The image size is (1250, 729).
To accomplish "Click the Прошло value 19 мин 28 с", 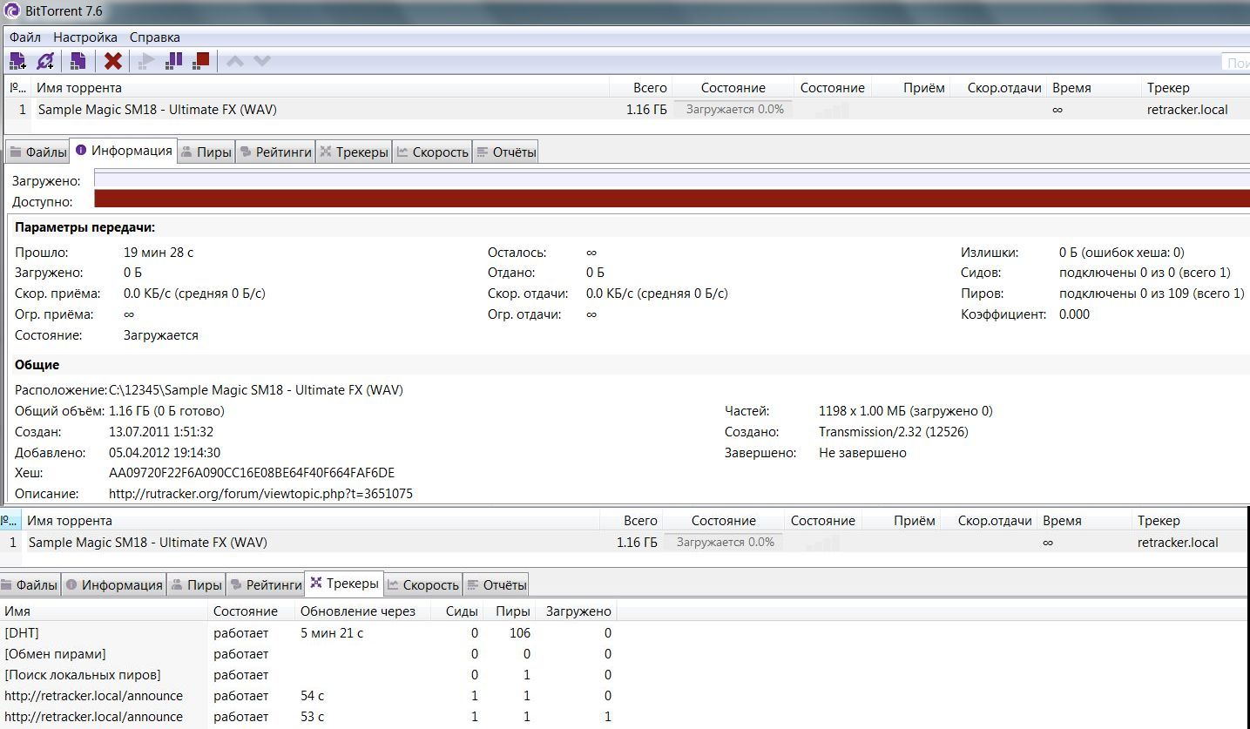I will point(159,253).
